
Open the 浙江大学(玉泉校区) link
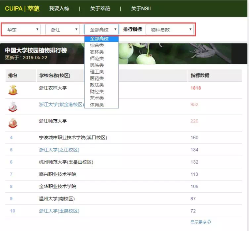59,211
